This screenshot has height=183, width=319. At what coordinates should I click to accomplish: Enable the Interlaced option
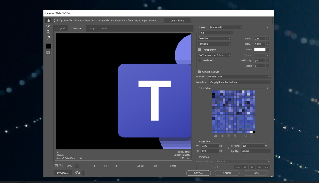tap(199, 60)
